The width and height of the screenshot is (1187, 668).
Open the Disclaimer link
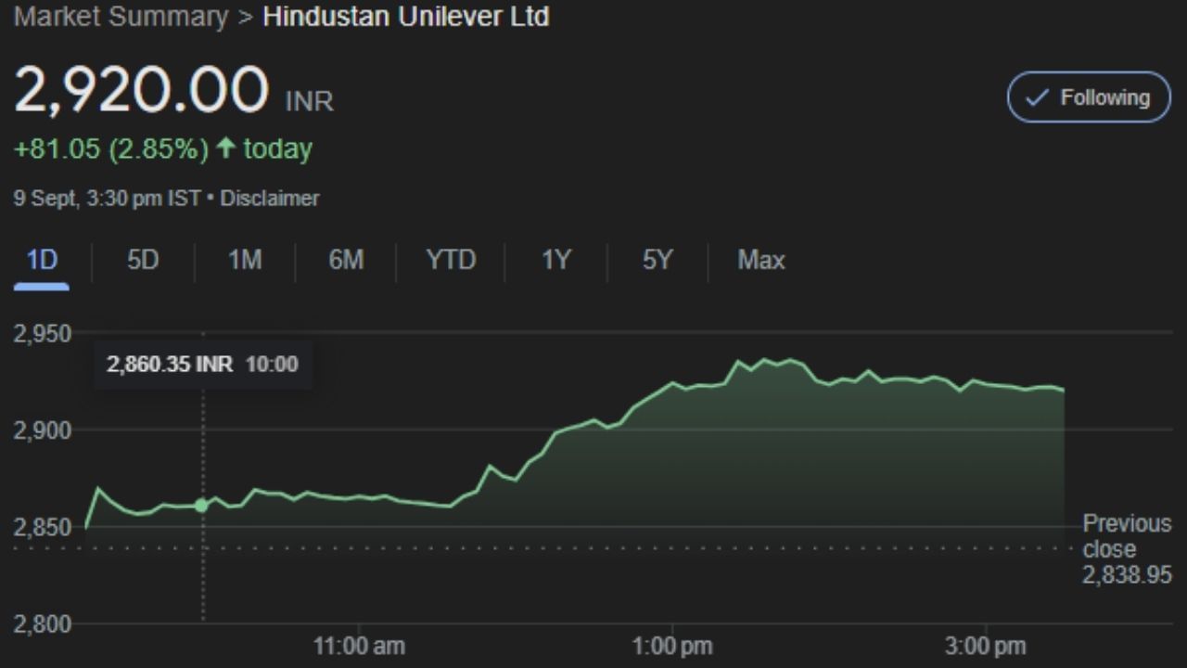pos(270,199)
